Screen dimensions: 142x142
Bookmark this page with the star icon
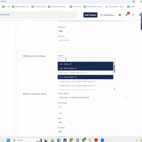pyautogui.click(x=134, y=2)
